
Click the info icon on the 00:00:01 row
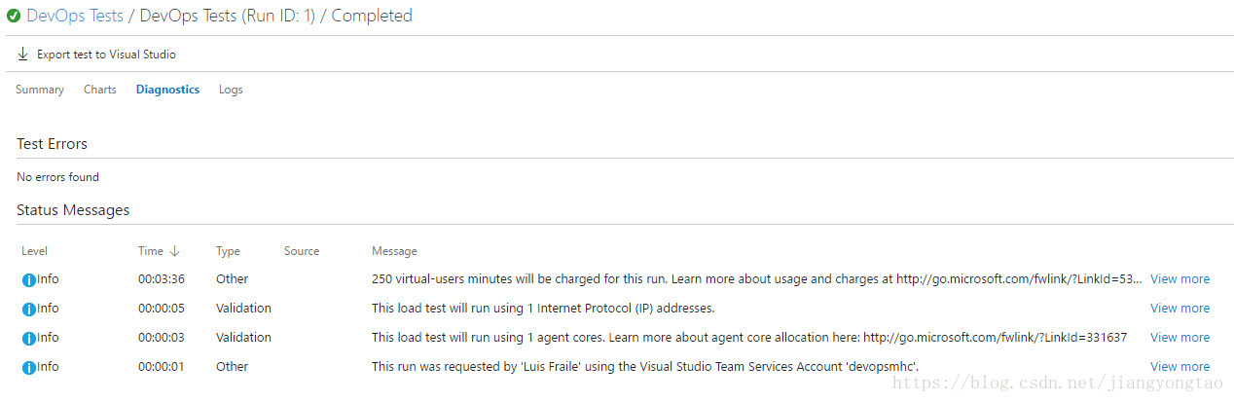29,368
